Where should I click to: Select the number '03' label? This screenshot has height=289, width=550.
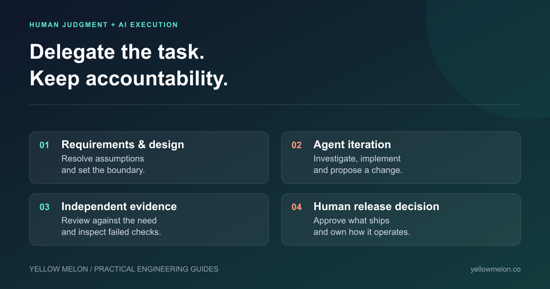coord(44,207)
